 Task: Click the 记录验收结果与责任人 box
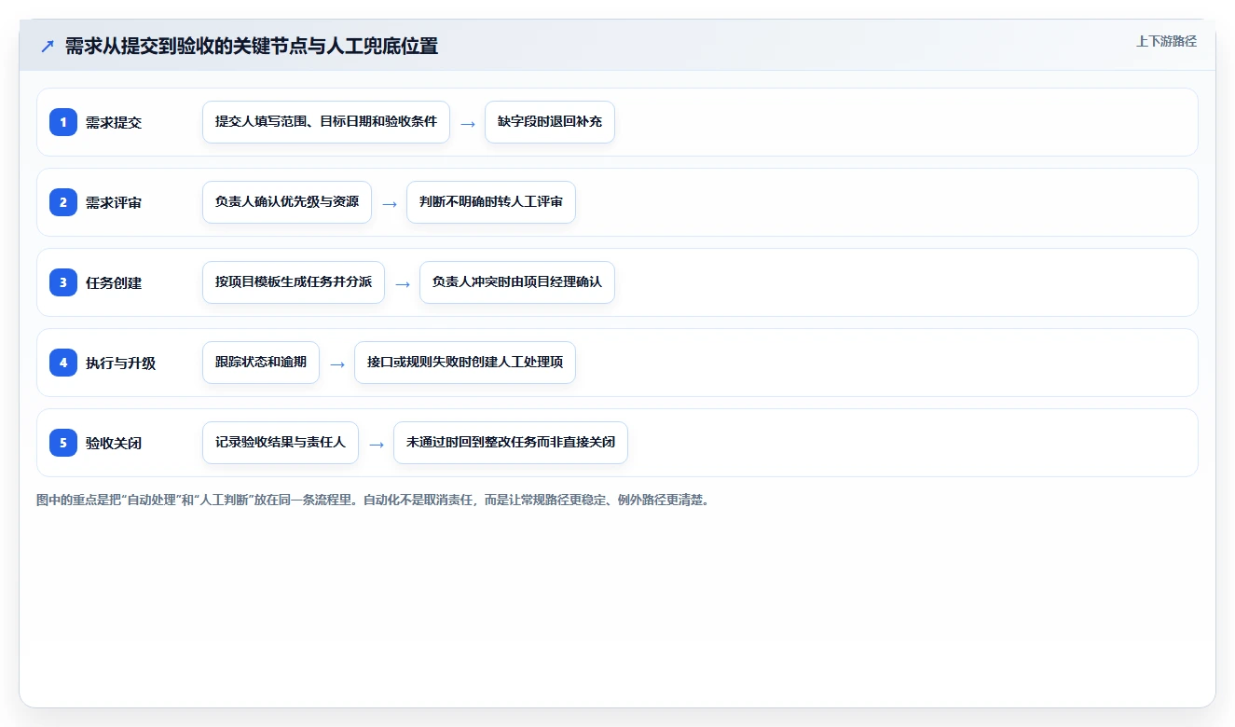(281, 443)
